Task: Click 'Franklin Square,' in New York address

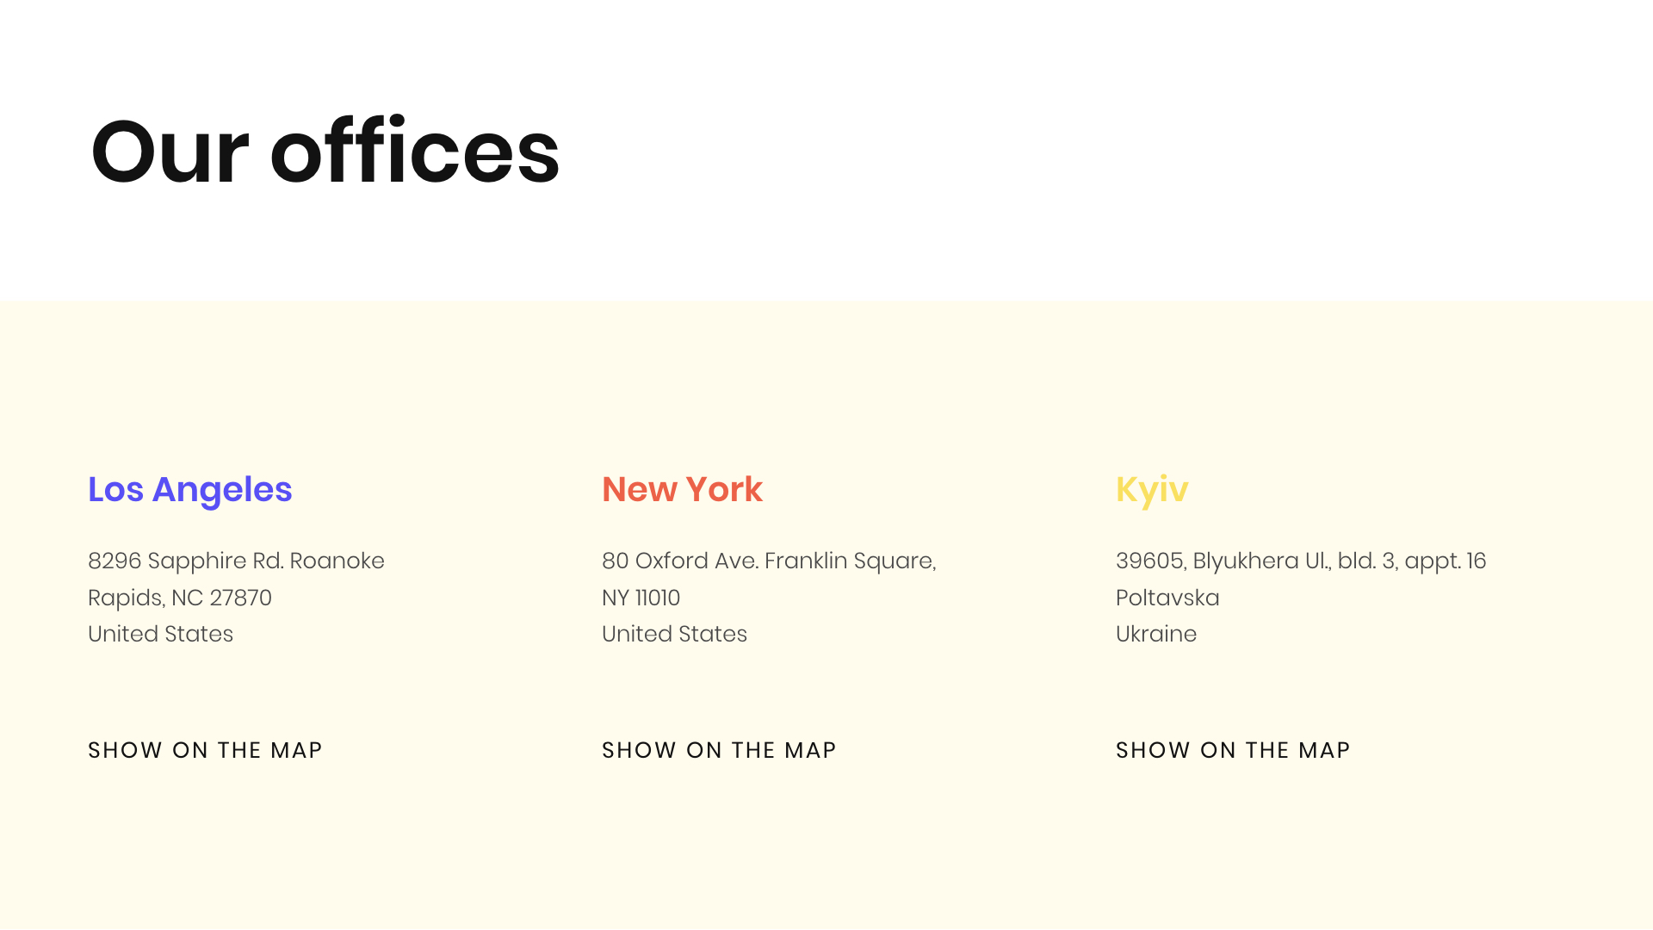Action: (850, 561)
